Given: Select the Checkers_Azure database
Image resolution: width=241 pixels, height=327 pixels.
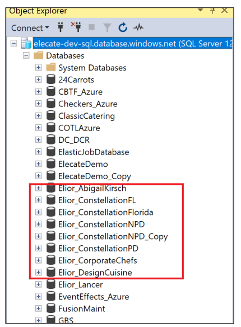Looking at the screenshot, I should [88, 104].
